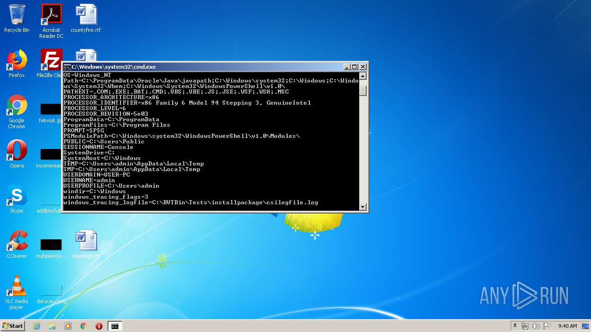Open the Action Center flag icon

tap(547, 326)
